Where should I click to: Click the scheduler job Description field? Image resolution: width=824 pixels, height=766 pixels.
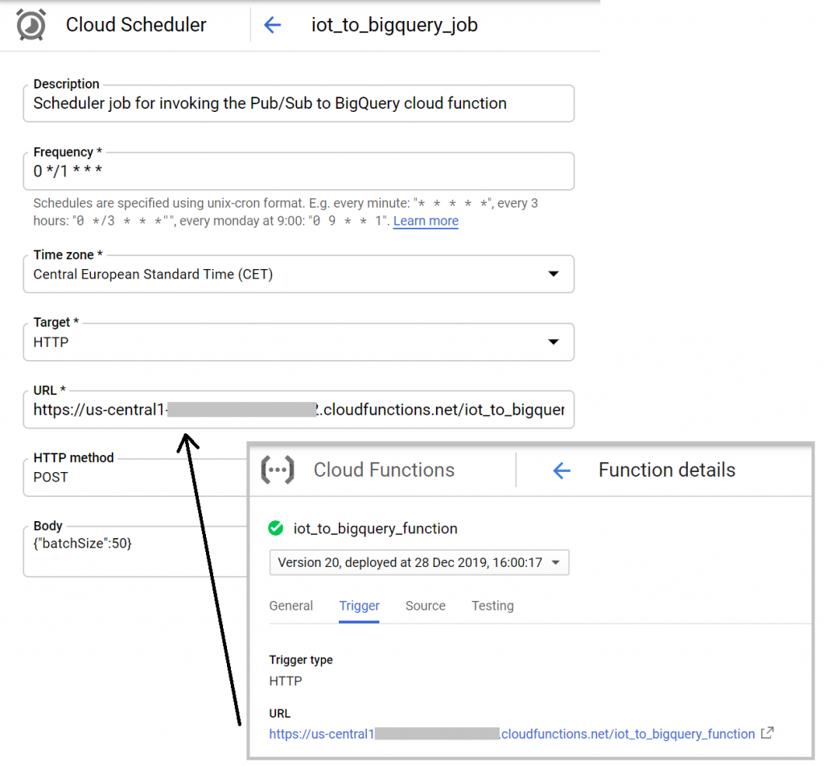pos(298,103)
